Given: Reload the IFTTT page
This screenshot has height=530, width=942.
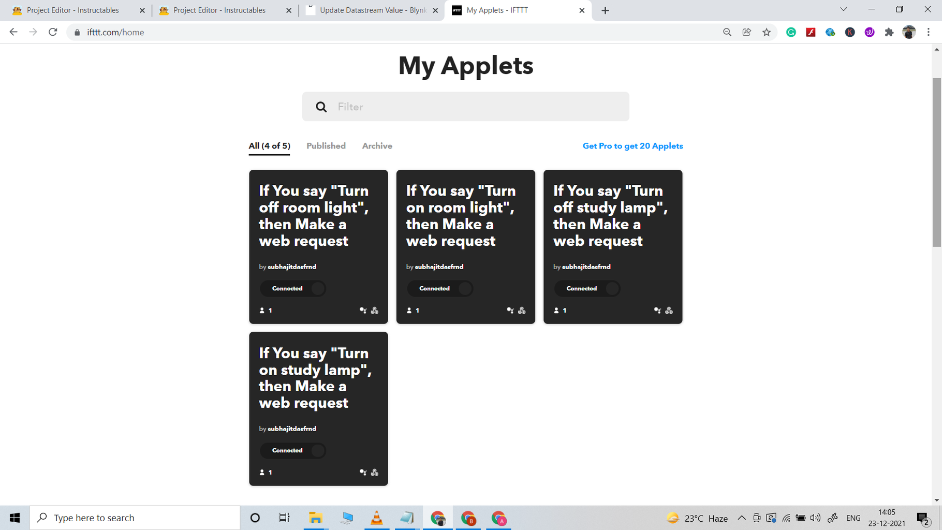Looking at the screenshot, I should [x=52, y=32].
